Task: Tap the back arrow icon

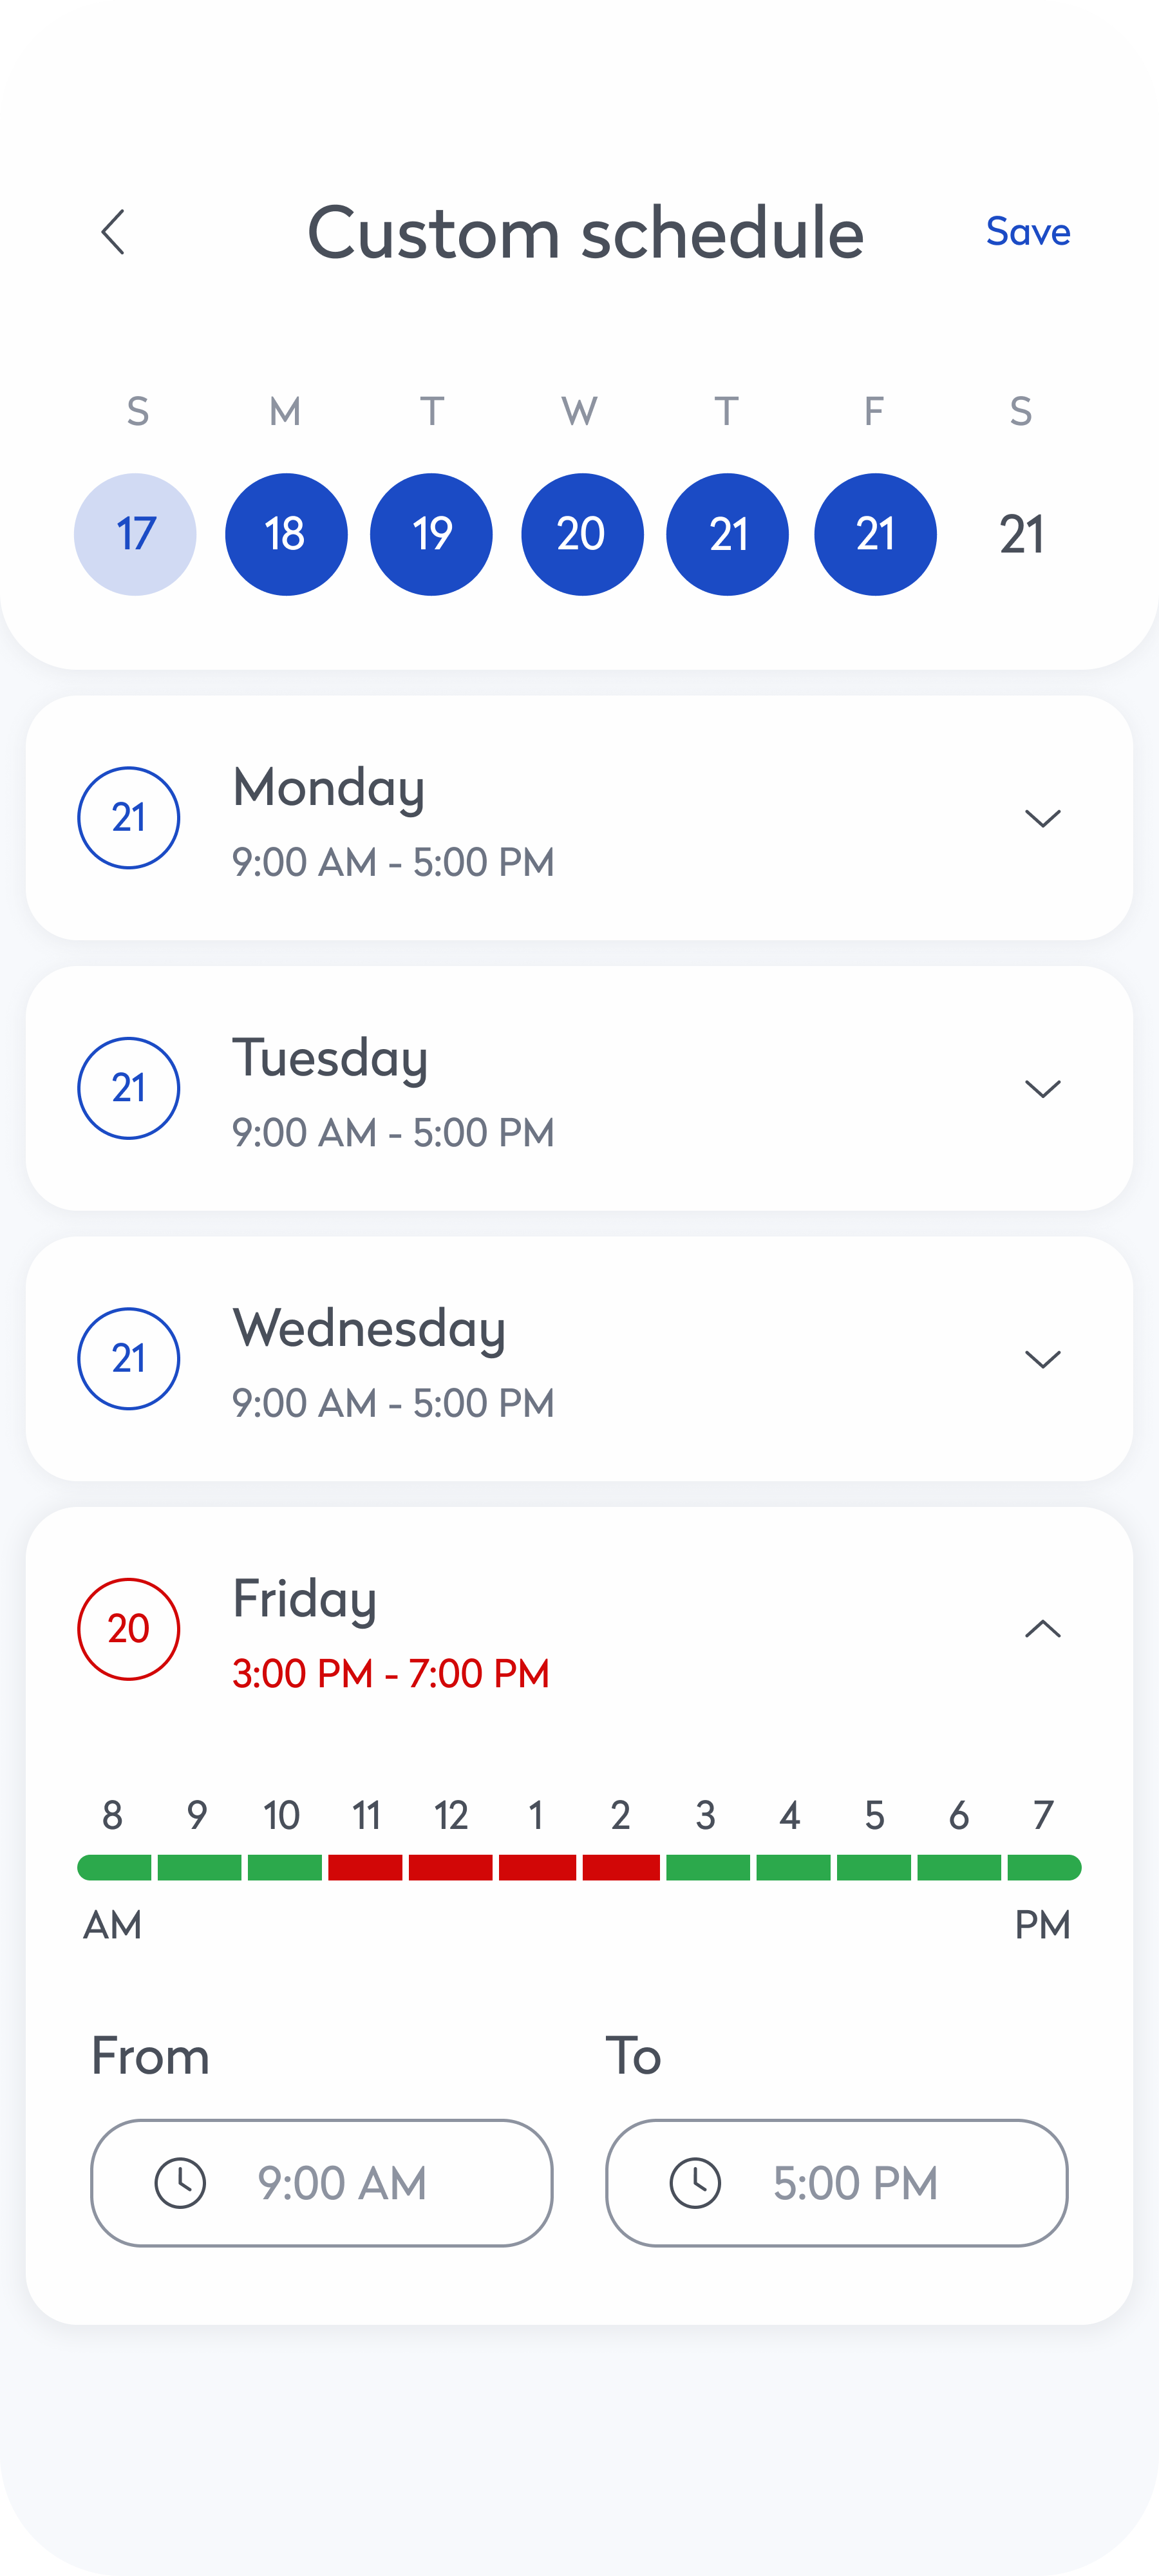Action: [x=113, y=232]
